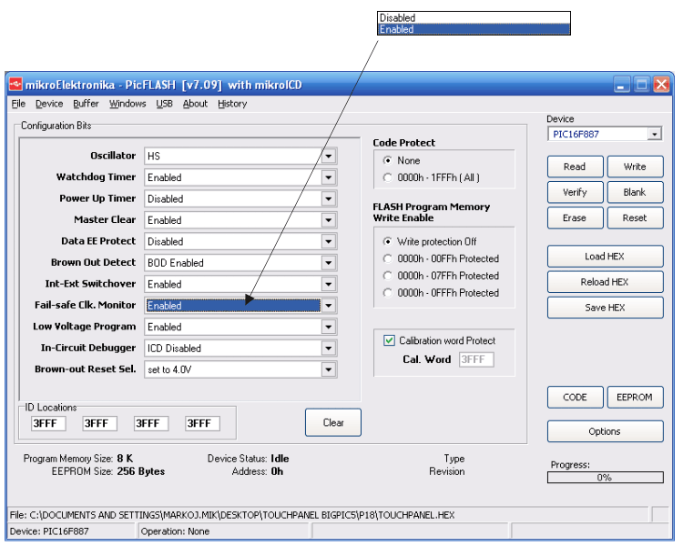Expand the Brown-out Reset Sel. dropdown

point(329,369)
